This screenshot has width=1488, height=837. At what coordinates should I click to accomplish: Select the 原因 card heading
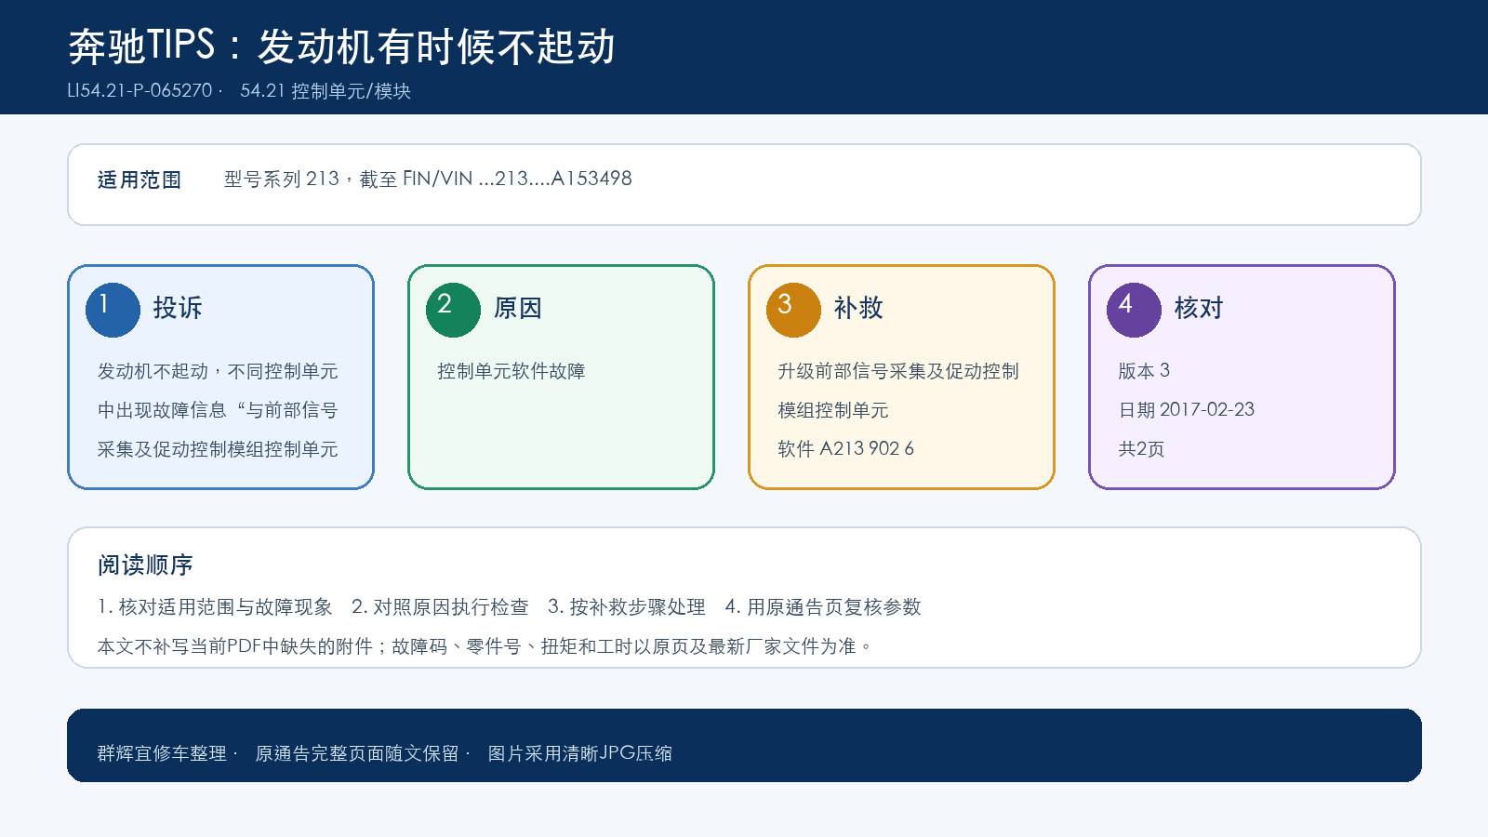coord(518,308)
